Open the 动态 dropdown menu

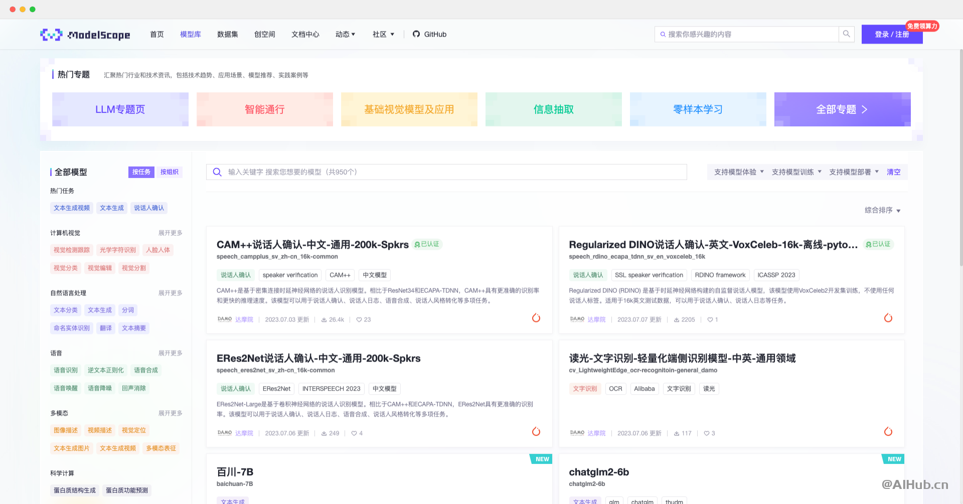click(x=345, y=34)
